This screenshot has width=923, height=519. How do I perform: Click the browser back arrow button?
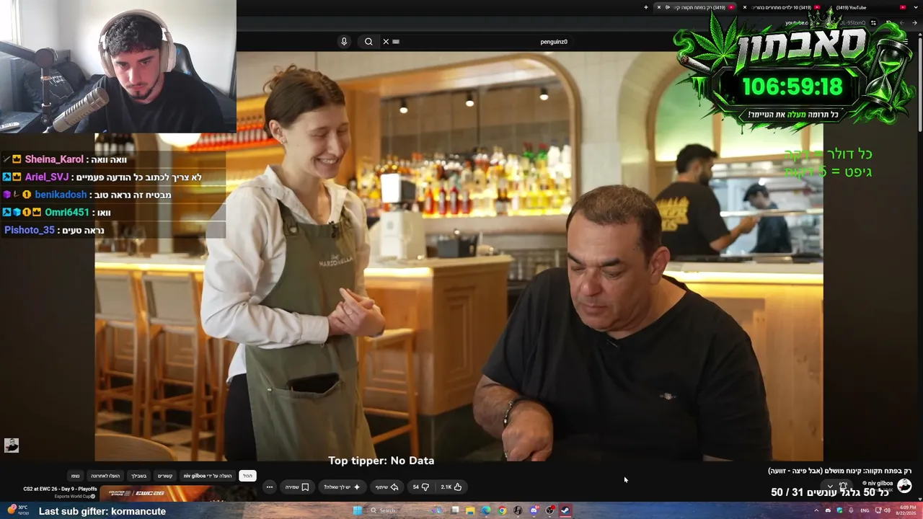point(914,23)
